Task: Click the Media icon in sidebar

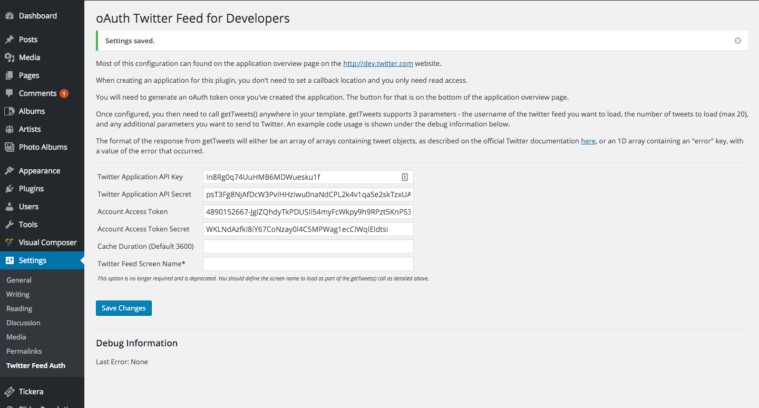Action: click(x=9, y=57)
